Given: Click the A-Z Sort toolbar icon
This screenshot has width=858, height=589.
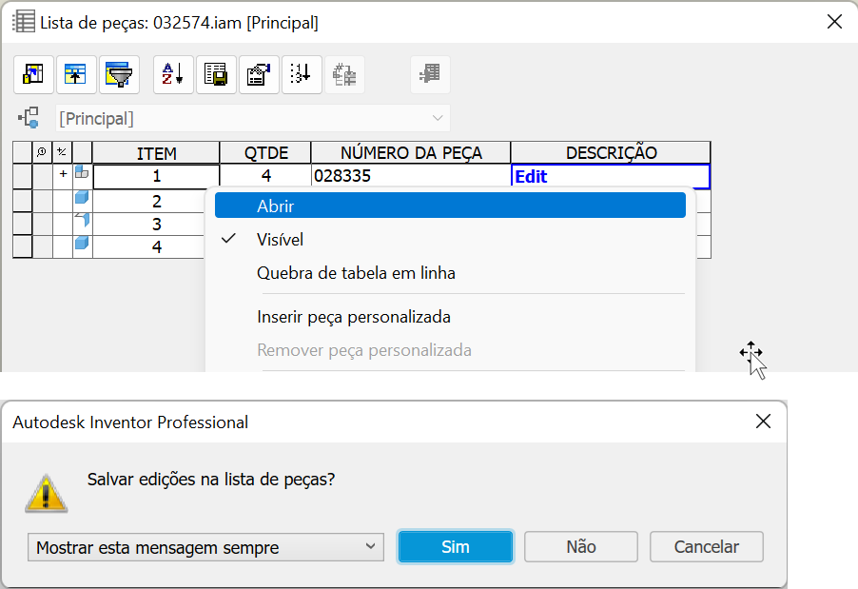Looking at the screenshot, I should coord(173,74).
